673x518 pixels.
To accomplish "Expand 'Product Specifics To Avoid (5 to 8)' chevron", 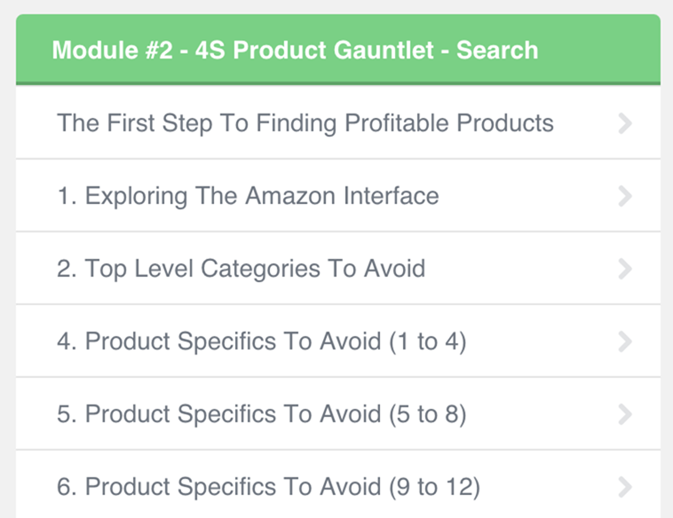I will [x=625, y=414].
